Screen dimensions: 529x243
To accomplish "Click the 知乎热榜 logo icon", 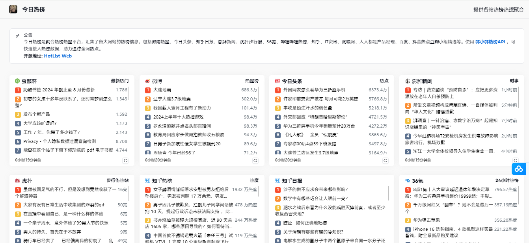I will click(147, 181).
